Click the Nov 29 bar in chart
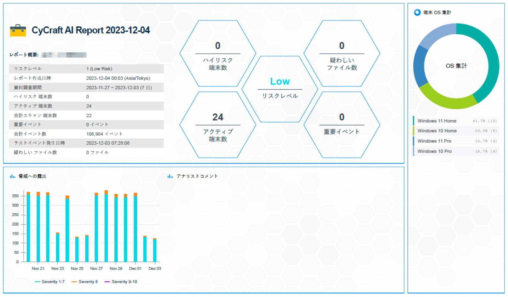Viewport: 508px width, 297px height. click(x=116, y=228)
